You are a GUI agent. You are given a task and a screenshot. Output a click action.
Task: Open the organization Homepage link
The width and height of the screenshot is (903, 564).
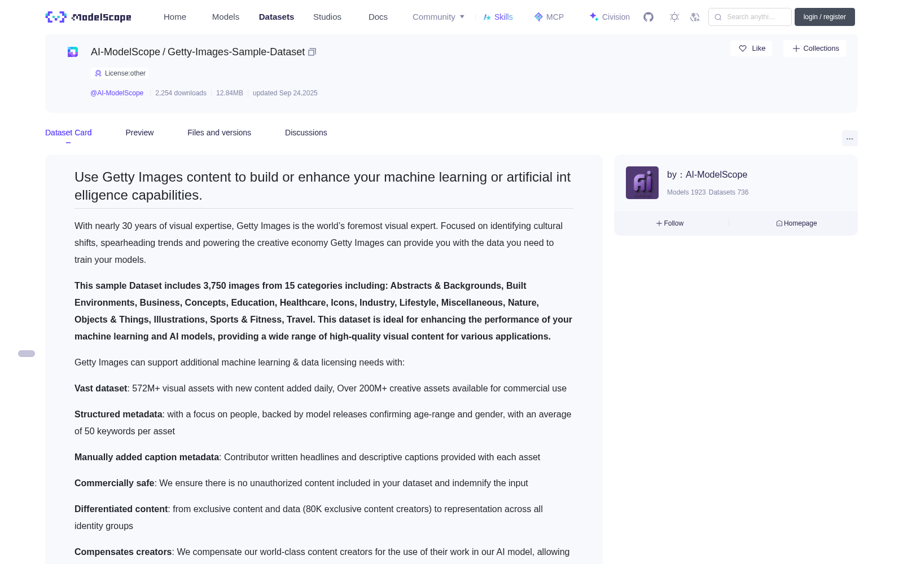(x=796, y=223)
